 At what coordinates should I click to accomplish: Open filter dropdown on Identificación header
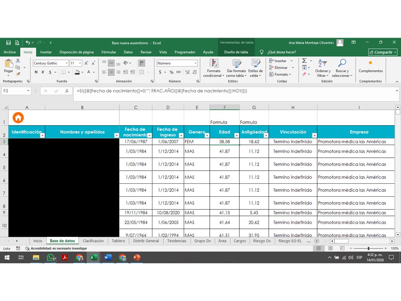tap(43, 135)
